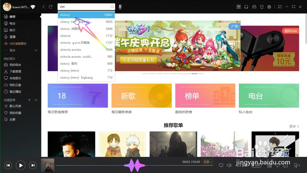Click the volume speaker icon
Screen dimensions: 307x173
coord(229,165)
